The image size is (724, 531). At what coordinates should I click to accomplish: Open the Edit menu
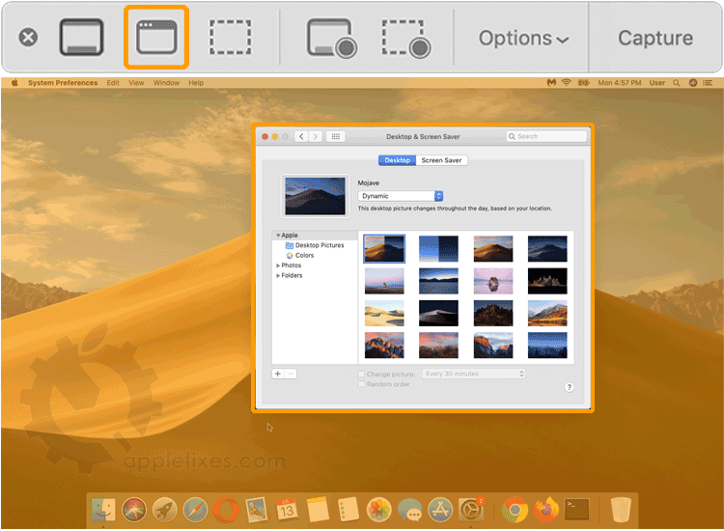(x=113, y=83)
